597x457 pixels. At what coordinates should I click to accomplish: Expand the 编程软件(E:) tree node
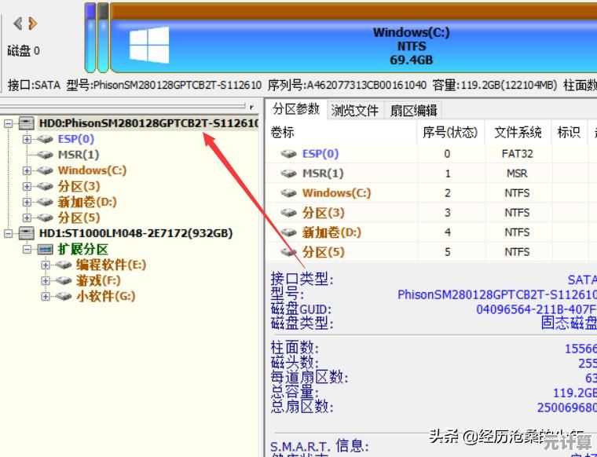[46, 265]
